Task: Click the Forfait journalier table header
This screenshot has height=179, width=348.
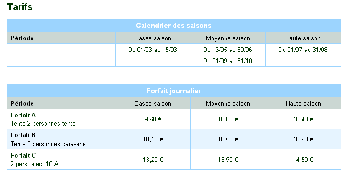Action: coord(174,91)
